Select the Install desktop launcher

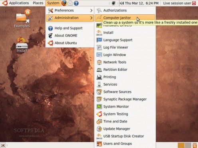pyautogui.click(x=22, y=45)
